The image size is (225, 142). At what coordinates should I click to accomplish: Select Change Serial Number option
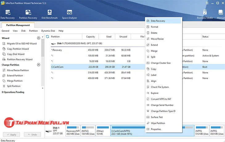pyautogui.click(x=164, y=105)
